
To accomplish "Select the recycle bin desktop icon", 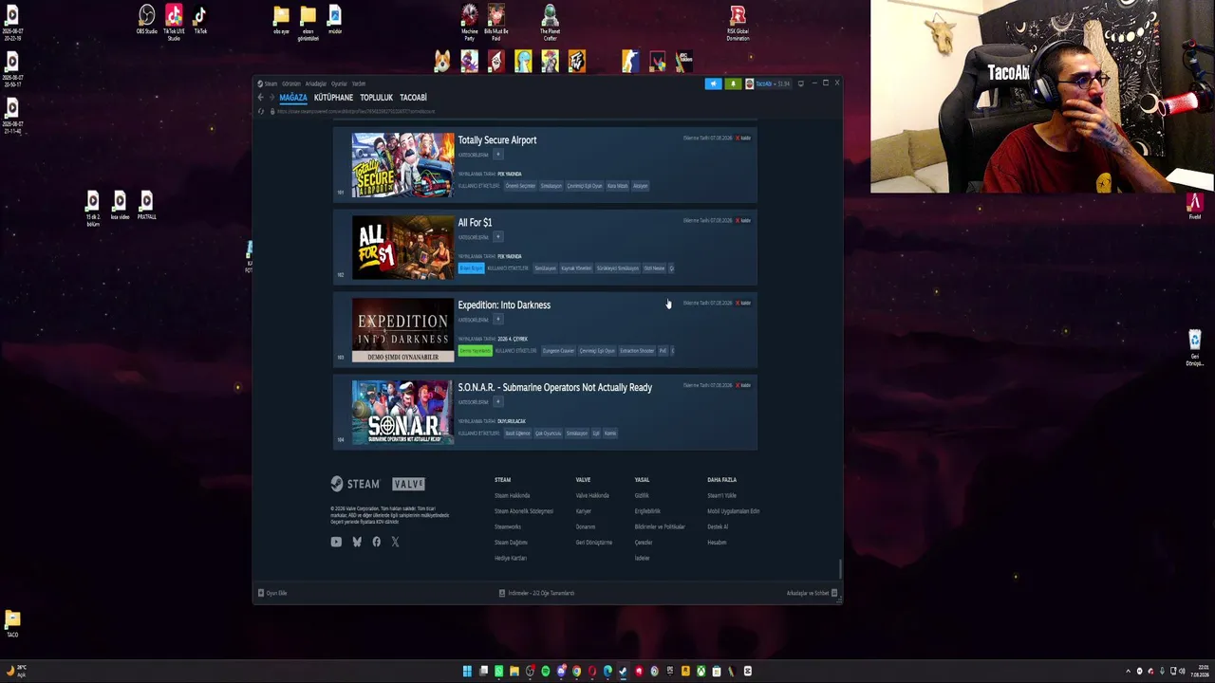I will coord(1195,347).
